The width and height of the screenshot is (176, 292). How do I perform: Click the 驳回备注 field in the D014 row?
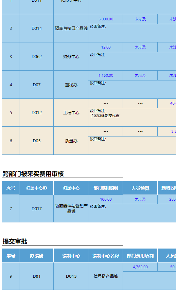point(132,33)
